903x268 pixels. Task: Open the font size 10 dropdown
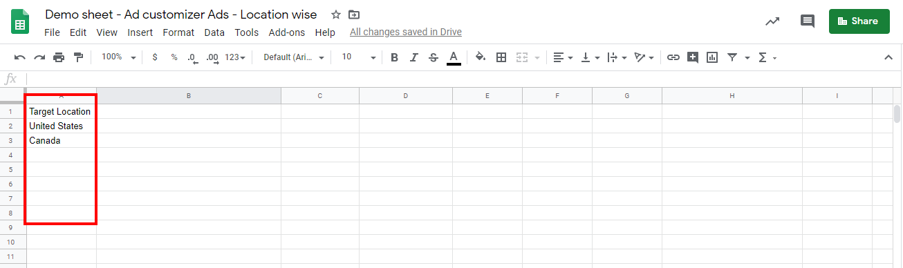(358, 57)
